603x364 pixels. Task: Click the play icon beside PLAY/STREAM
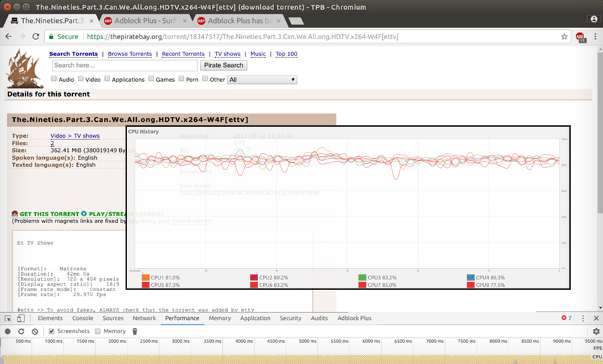coord(84,214)
